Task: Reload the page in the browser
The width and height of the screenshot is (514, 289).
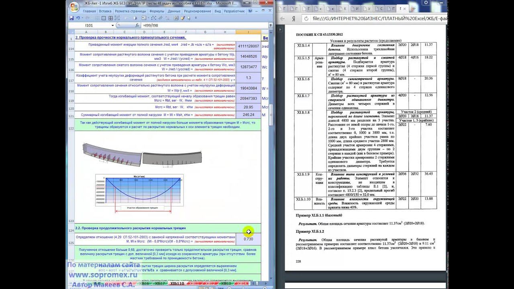Action: coord(307,18)
